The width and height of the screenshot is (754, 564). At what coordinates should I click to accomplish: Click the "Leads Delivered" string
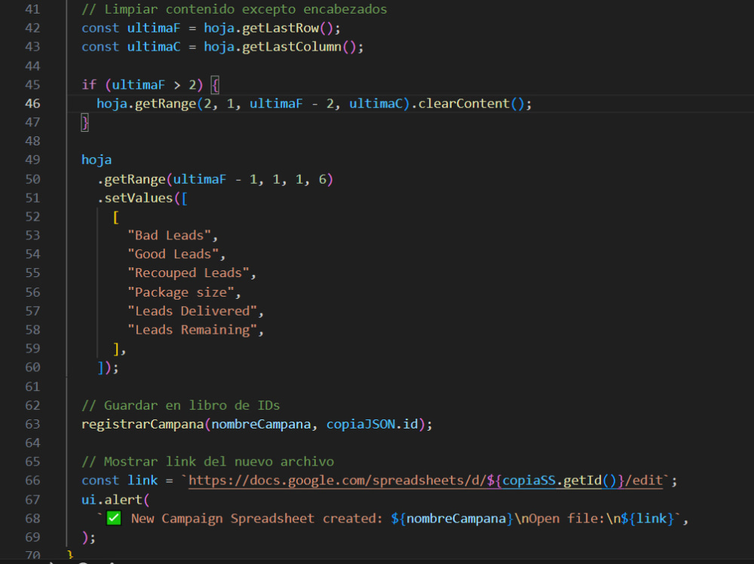(x=192, y=311)
